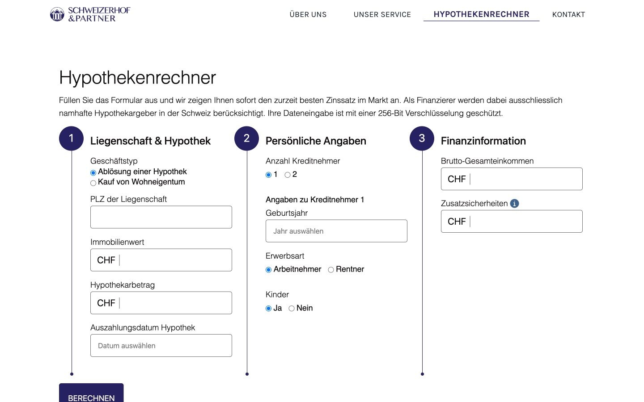Viewport: 644px width, 402px height.
Task: Navigate to Kontakt
Action: tap(568, 15)
